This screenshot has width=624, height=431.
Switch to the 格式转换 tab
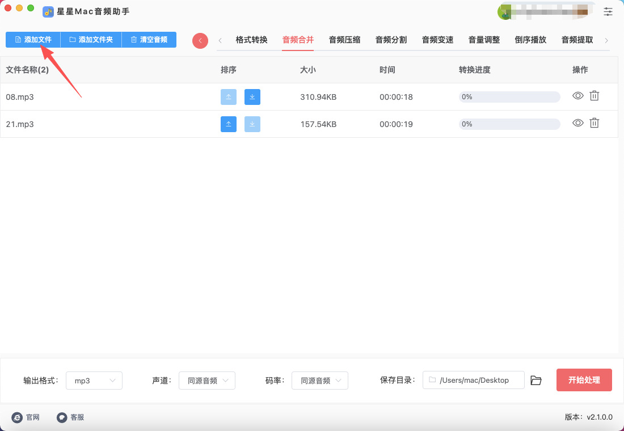click(x=251, y=40)
